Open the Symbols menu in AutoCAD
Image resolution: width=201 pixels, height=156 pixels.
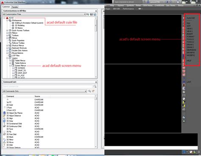(130, 6)
